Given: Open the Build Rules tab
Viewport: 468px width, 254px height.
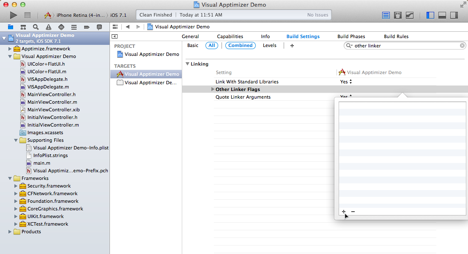Looking at the screenshot, I should point(396,36).
